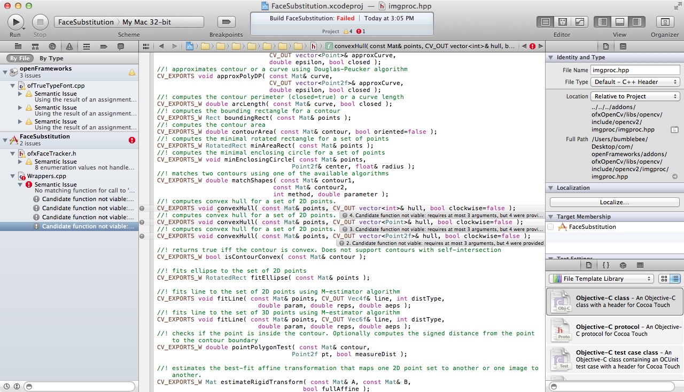
Task: Go back in editor history
Action: tap(161, 47)
